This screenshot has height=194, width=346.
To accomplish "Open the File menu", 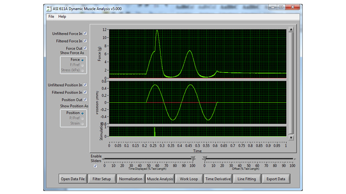I will point(51,16).
